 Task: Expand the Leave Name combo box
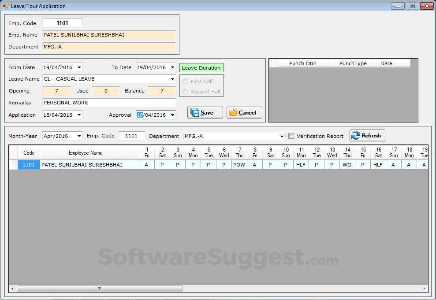coord(173,79)
